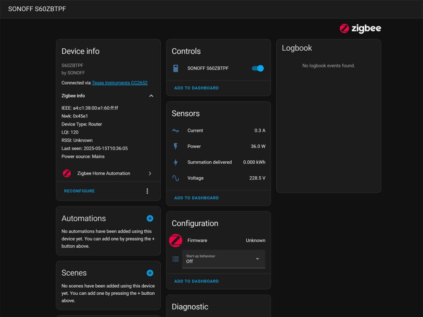Click the Current value 0.3 A
The width and height of the screenshot is (423, 317).
260,130
